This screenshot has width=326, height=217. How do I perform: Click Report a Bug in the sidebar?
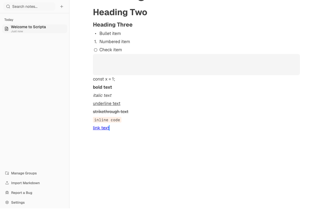coord(22,193)
